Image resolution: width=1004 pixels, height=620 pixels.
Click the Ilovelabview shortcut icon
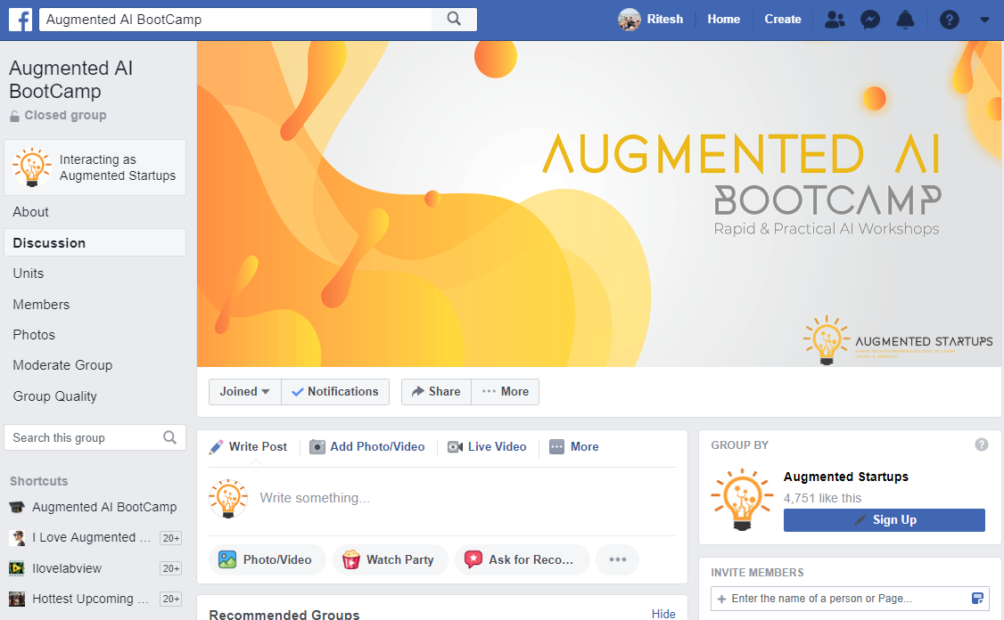click(x=17, y=568)
